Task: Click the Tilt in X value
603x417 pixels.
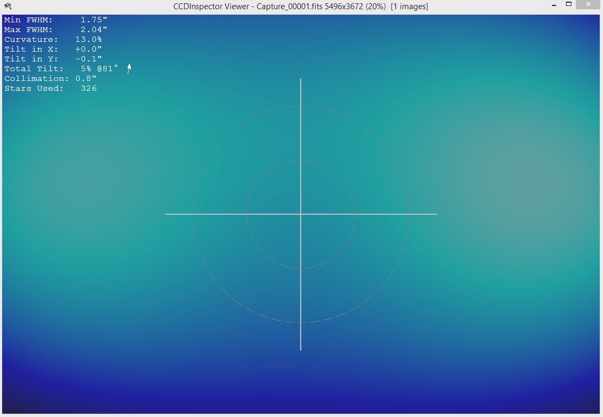Action: 89,49
